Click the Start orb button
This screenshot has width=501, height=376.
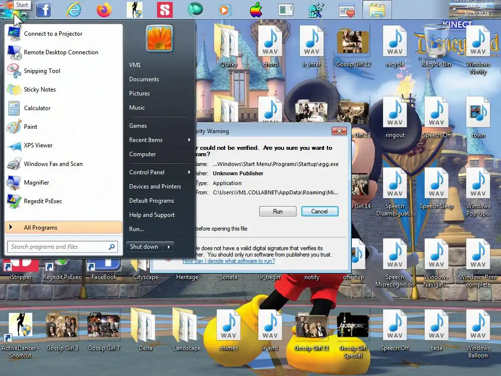(13, 10)
